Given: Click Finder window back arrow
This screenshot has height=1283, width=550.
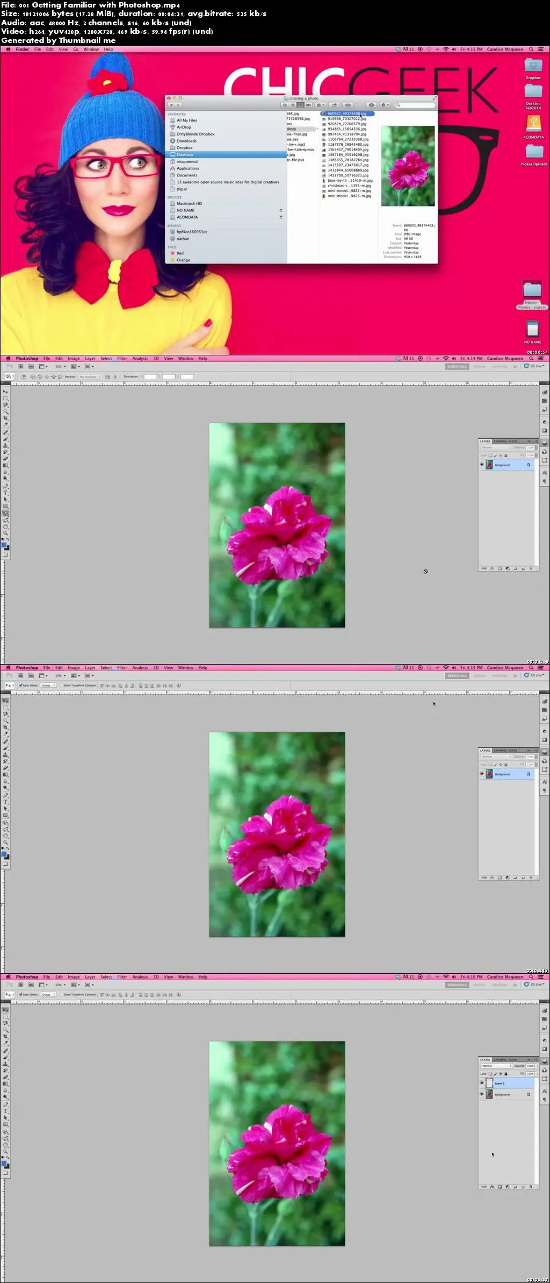Looking at the screenshot, I should (170, 105).
